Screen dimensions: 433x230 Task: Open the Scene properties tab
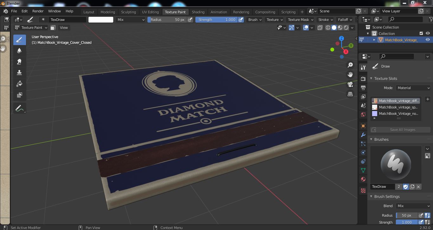point(363,105)
